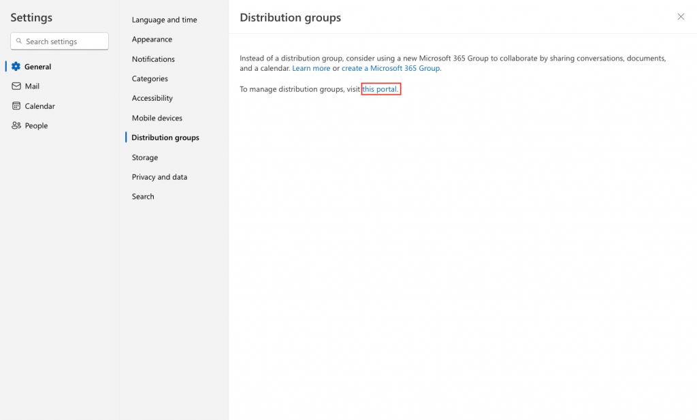Open the Search settings page
The height and width of the screenshot is (420, 697).
coord(143,197)
